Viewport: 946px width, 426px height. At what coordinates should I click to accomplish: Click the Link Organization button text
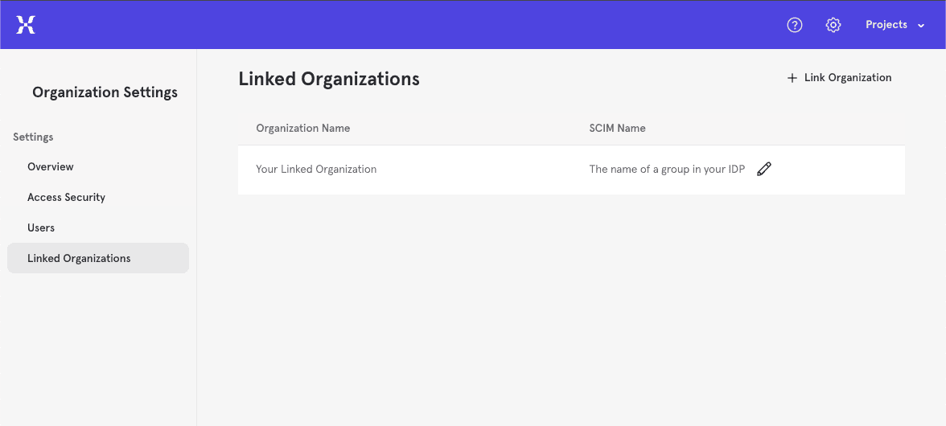[848, 78]
